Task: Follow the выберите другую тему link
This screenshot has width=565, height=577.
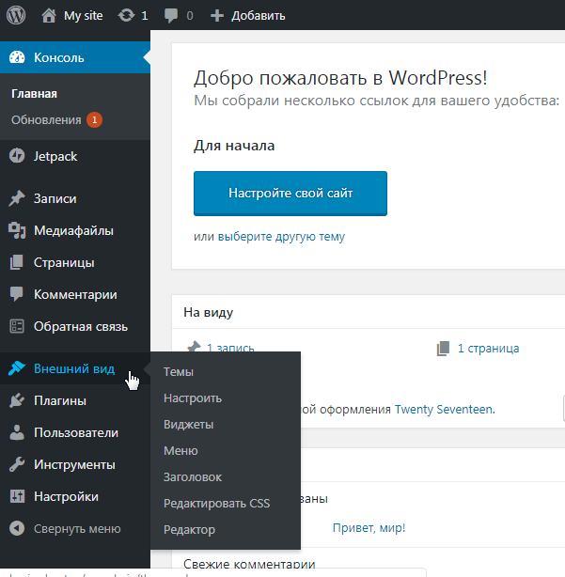Action: coord(281,236)
